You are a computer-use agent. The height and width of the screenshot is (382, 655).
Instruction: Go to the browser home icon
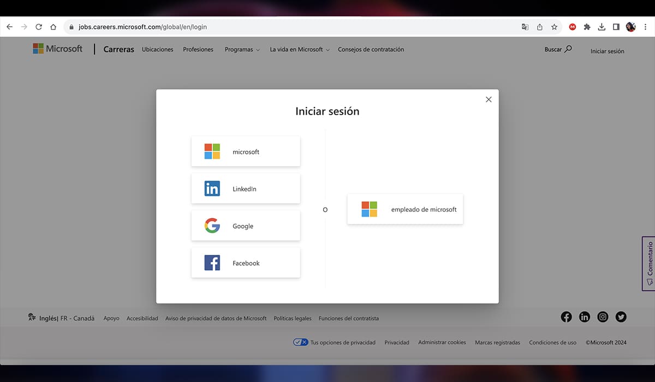tap(53, 27)
